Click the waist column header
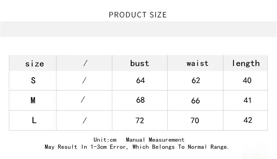Viewport: 277px width, 159px height. 198,63
